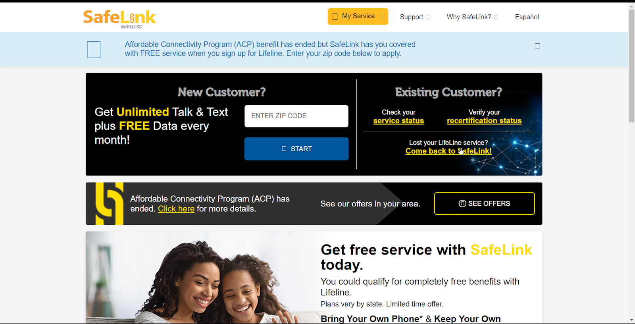
Task: Follow the Come back to SafeLink! link
Action: coord(448,151)
